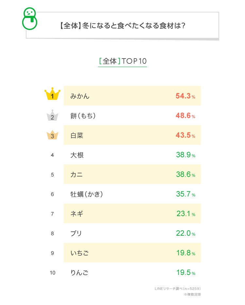Click the rank number 10
245x305 pixels.
coord(53,273)
